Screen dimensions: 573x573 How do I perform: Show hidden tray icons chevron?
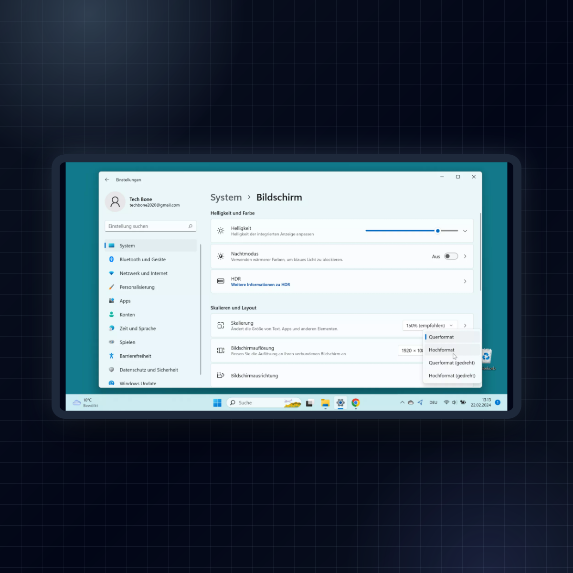click(x=402, y=403)
